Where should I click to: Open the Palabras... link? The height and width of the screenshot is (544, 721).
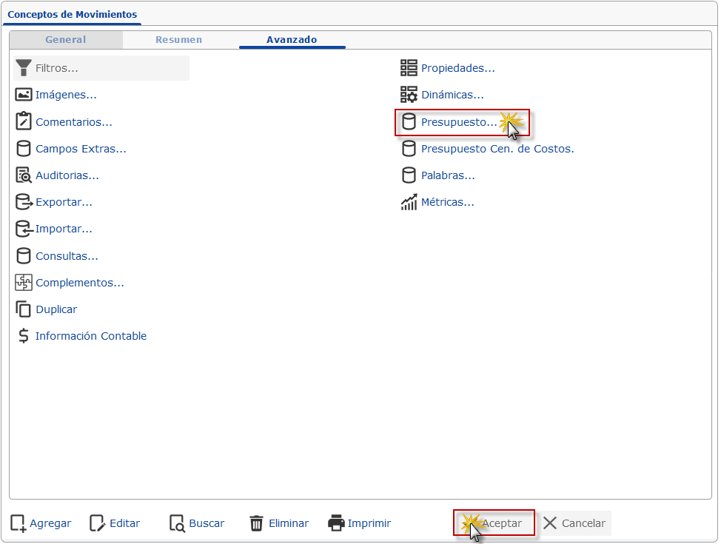click(448, 175)
